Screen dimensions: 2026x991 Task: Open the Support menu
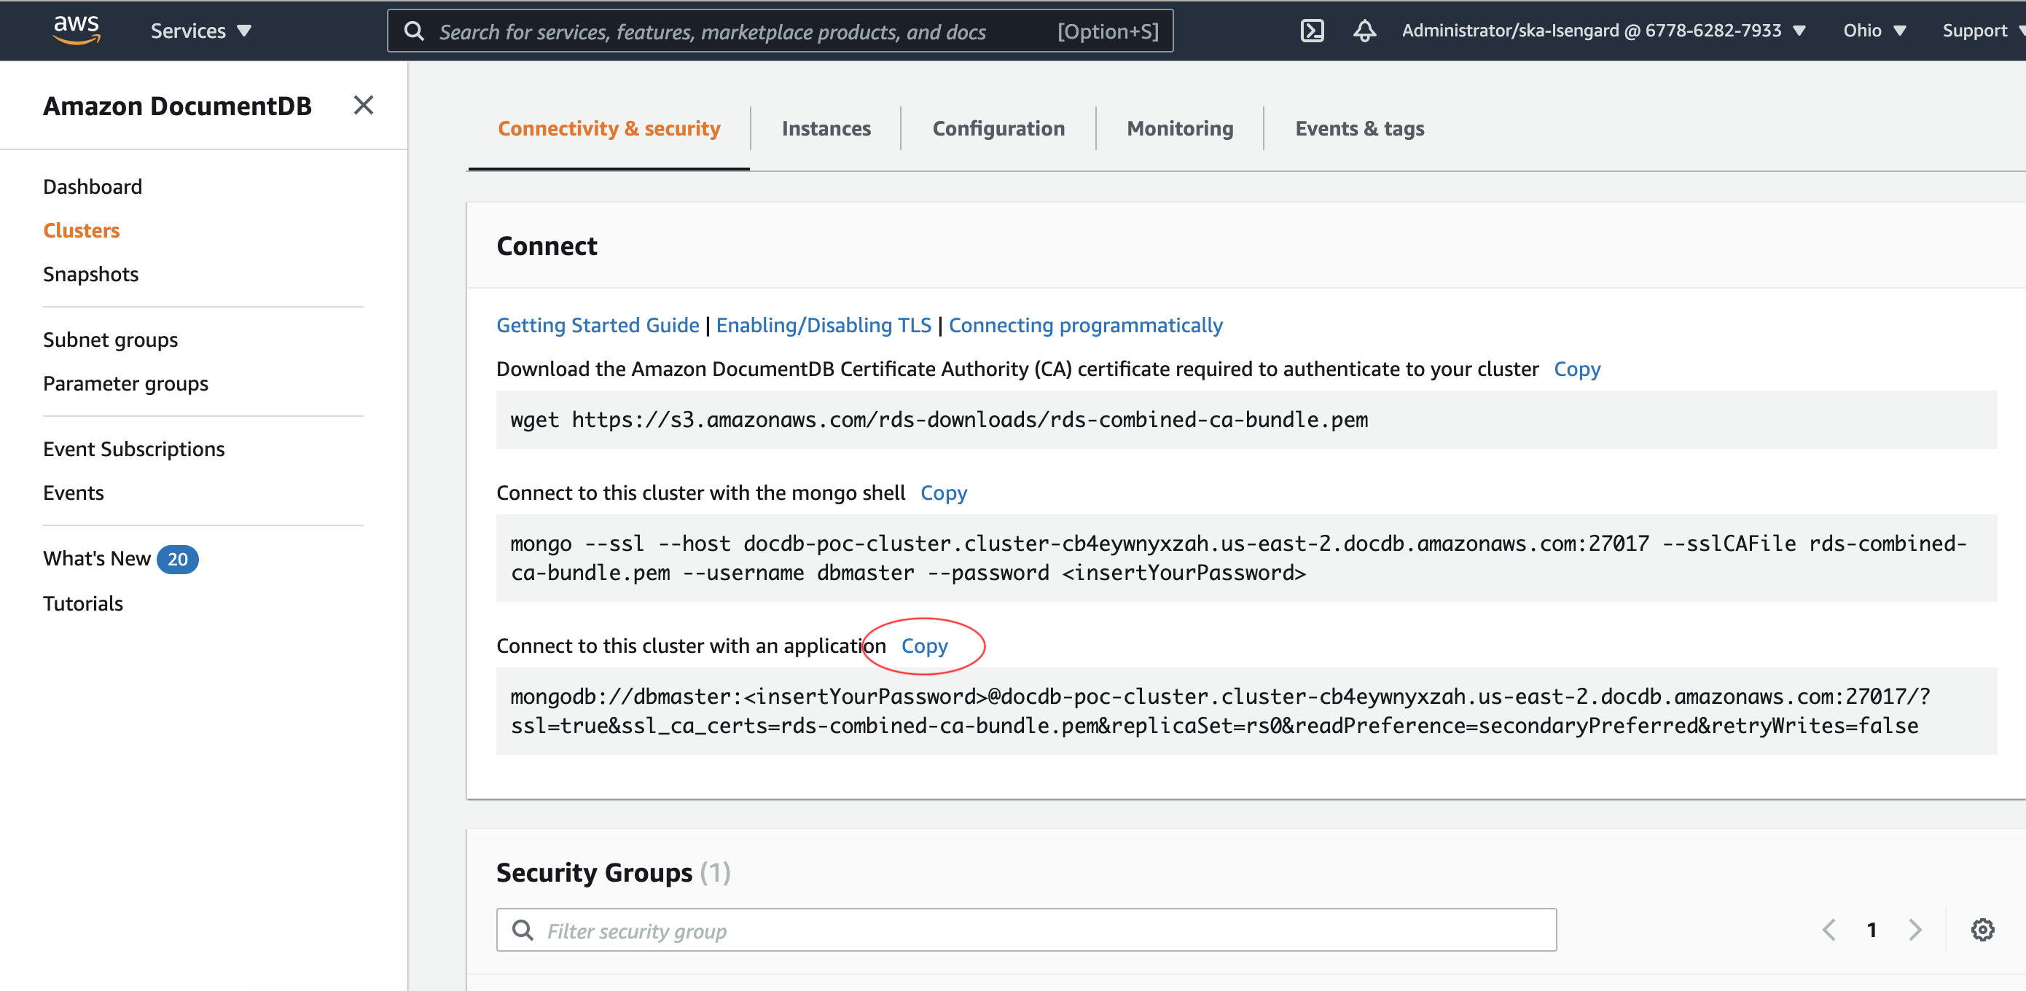pos(1983,31)
